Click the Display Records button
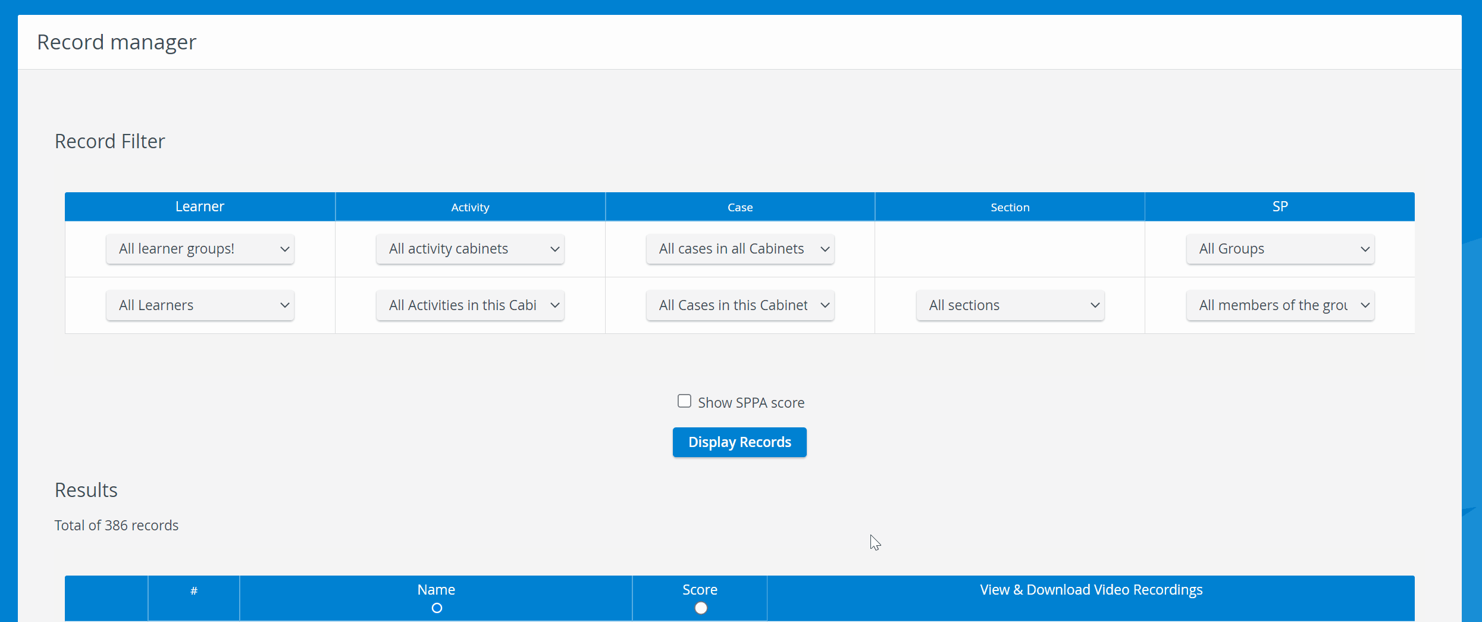 pyautogui.click(x=740, y=442)
